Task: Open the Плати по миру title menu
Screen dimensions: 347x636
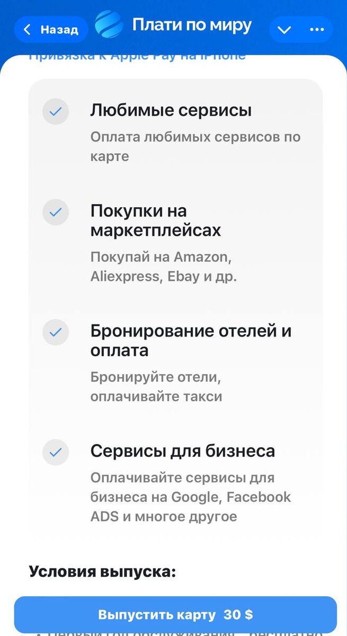Action: [192, 24]
